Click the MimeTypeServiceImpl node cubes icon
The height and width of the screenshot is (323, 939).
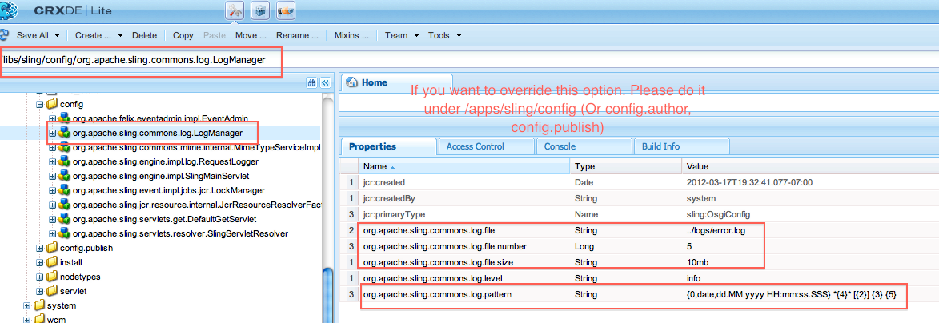(65, 147)
